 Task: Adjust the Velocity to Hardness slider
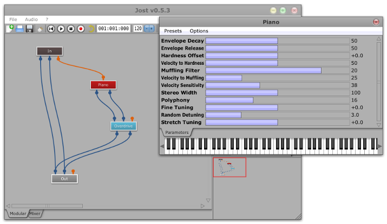pos(278,63)
